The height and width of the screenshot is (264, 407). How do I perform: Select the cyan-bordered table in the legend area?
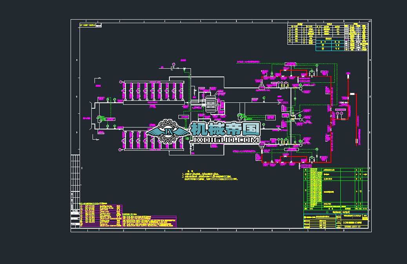tap(330, 45)
